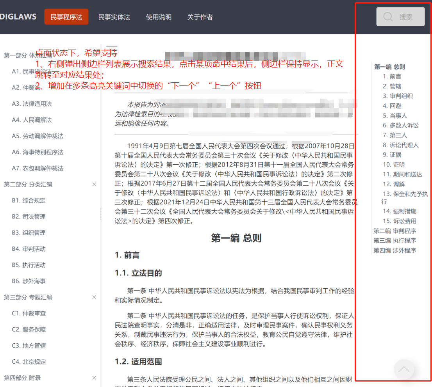Open C1. 仲裁审查 in sidebar
This screenshot has width=432, height=387.
pyautogui.click(x=29, y=313)
